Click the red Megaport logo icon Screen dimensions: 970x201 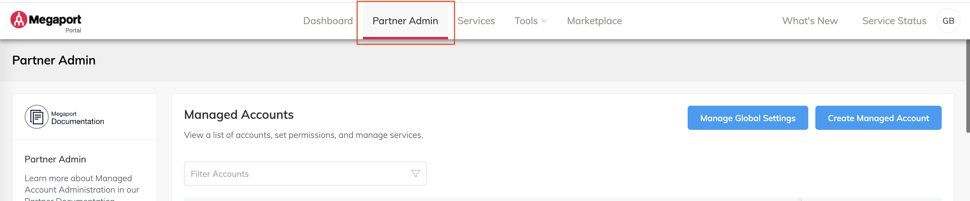point(19,19)
